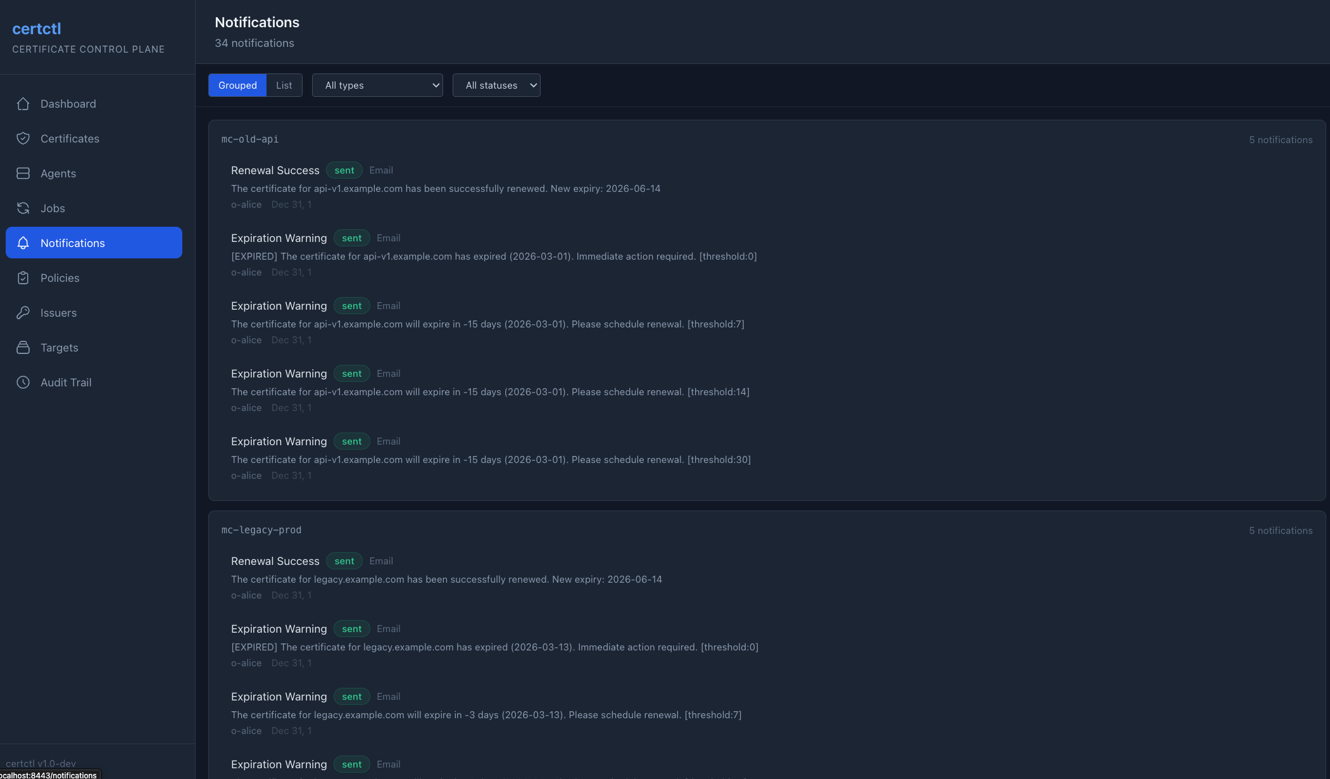Open the All statuses dropdown
This screenshot has height=779, width=1330.
[x=496, y=85]
